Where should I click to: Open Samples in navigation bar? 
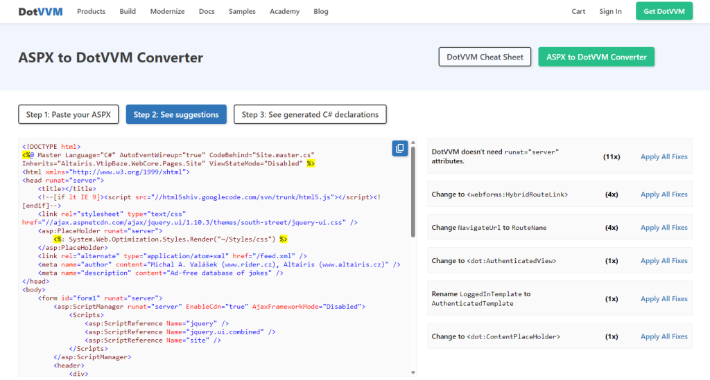(242, 11)
